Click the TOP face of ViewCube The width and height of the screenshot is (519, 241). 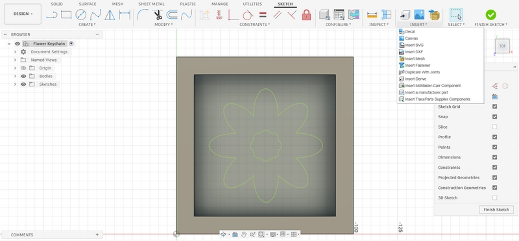click(502, 46)
